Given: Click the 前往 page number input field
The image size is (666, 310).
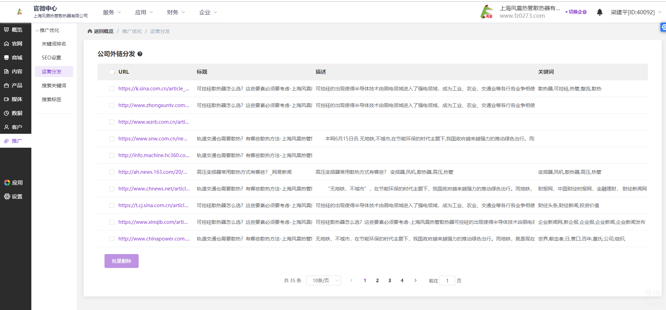Looking at the screenshot, I should [447, 280].
